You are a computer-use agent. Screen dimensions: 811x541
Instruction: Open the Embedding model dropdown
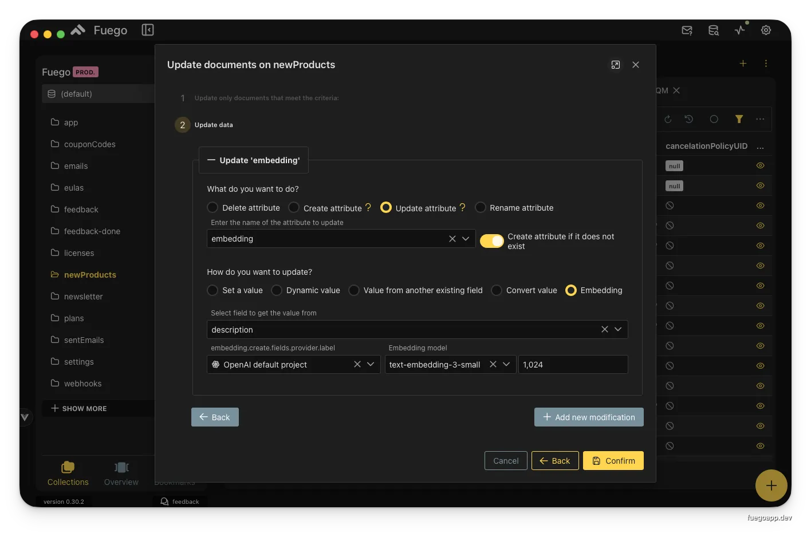pyautogui.click(x=506, y=364)
